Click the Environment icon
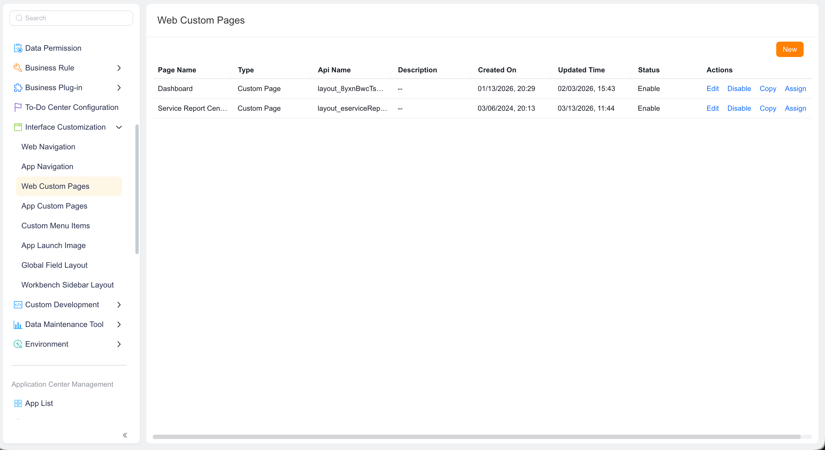 [18, 344]
